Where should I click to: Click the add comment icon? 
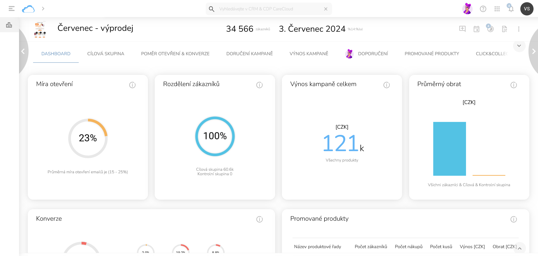[x=462, y=29]
